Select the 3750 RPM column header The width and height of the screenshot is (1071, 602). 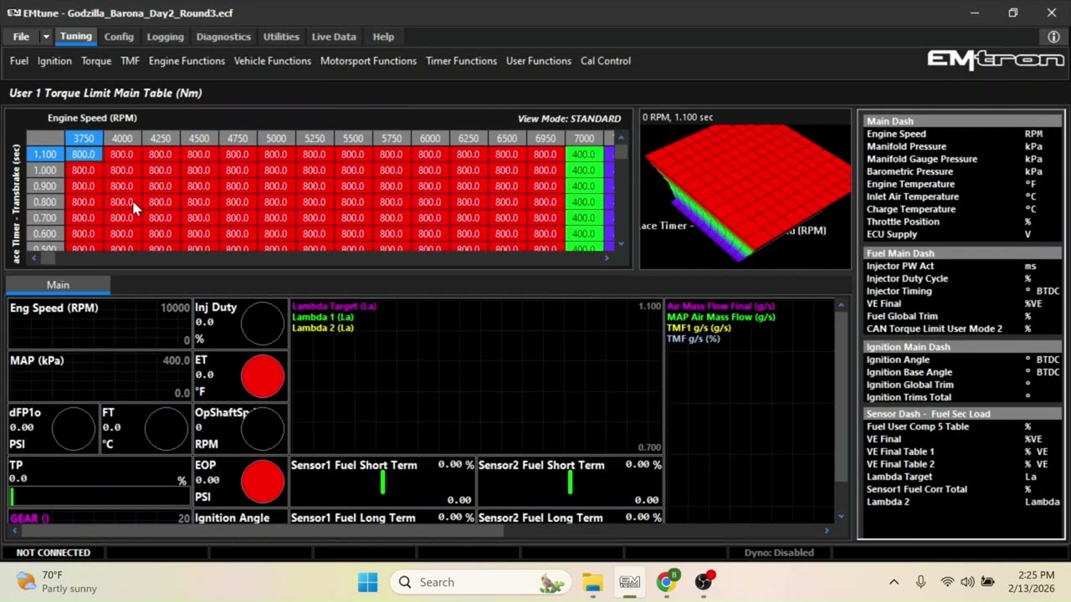83,139
